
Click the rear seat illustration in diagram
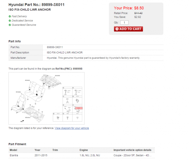pyautogui.click(x=35, y=92)
